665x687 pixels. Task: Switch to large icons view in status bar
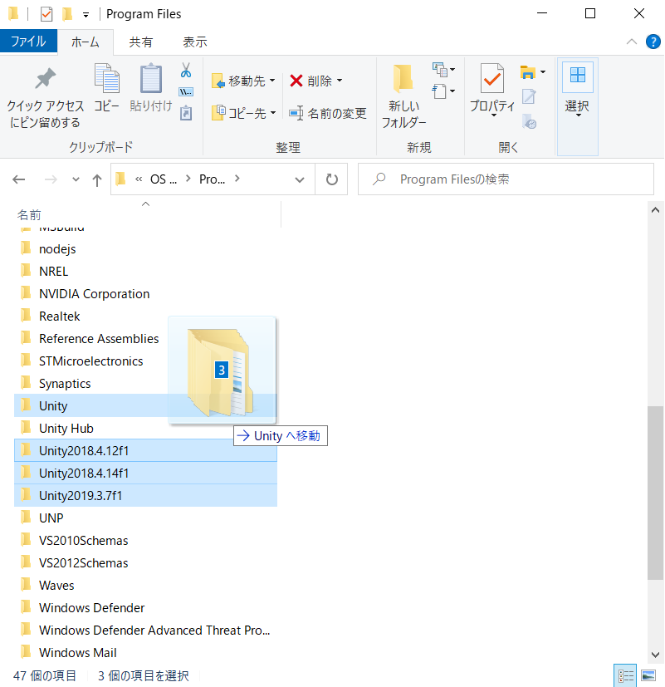[x=648, y=675]
